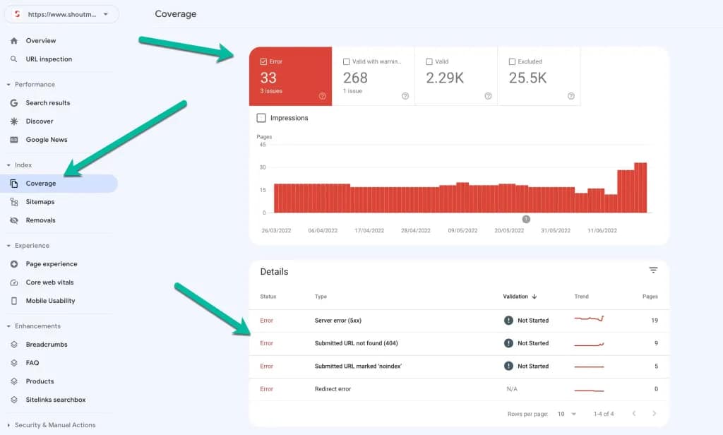Viewport: 723px width, 435px height.
Task: Click the help icon on Excluded card
Action: coord(570,96)
